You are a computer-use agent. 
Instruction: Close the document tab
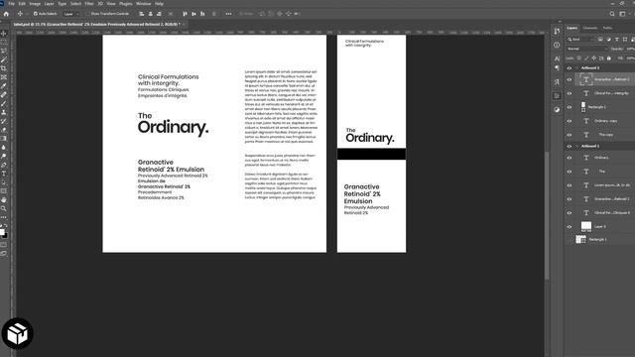pyautogui.click(x=184, y=24)
